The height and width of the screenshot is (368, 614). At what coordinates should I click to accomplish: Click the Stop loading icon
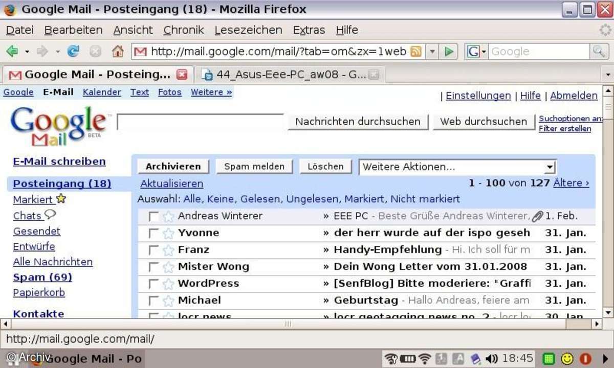[x=95, y=51]
